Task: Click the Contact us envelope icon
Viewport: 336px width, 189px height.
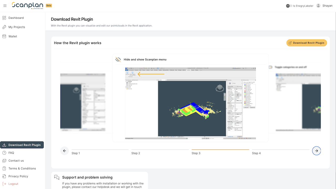Action: (x=4, y=161)
